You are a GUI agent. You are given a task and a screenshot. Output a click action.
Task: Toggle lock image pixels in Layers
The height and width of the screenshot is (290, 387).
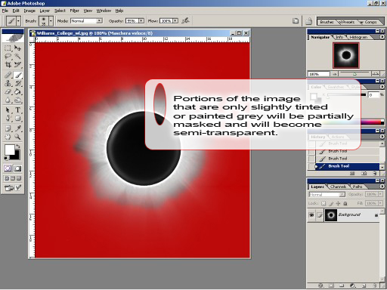click(x=331, y=203)
